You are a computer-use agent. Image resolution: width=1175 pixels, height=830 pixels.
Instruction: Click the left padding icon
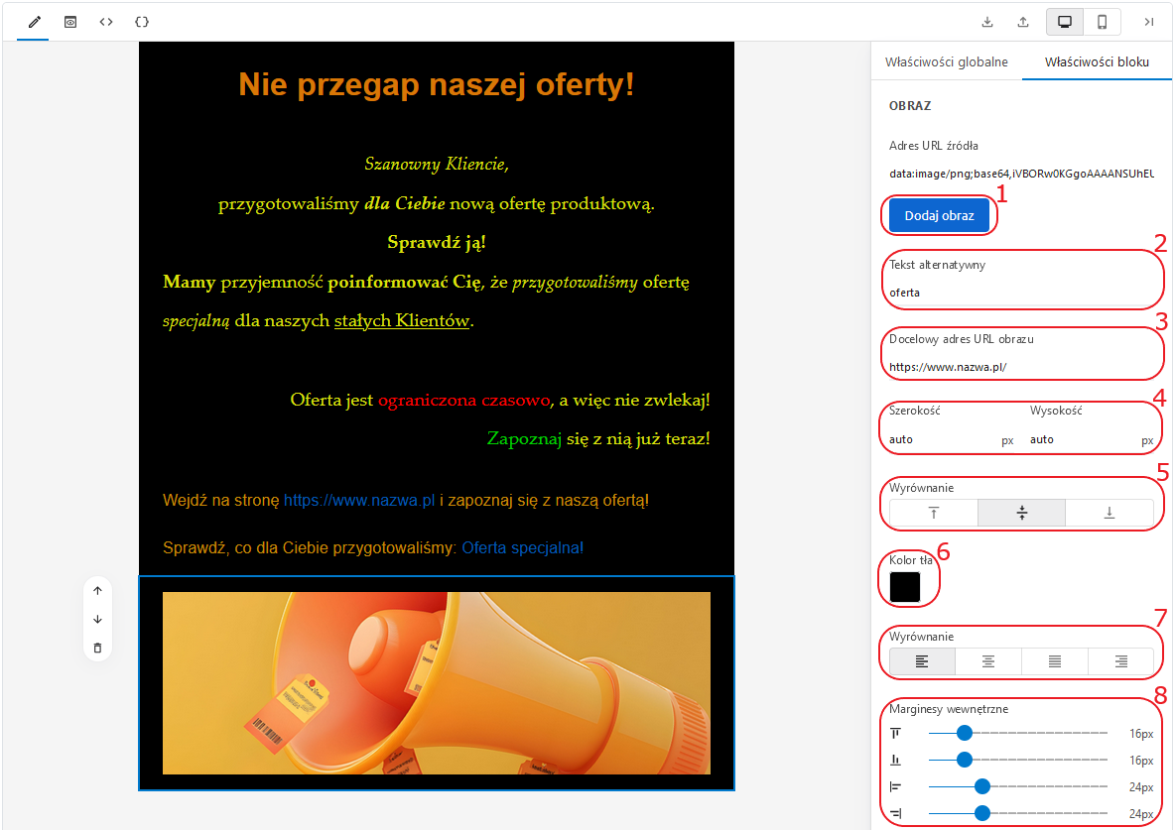coord(895,786)
